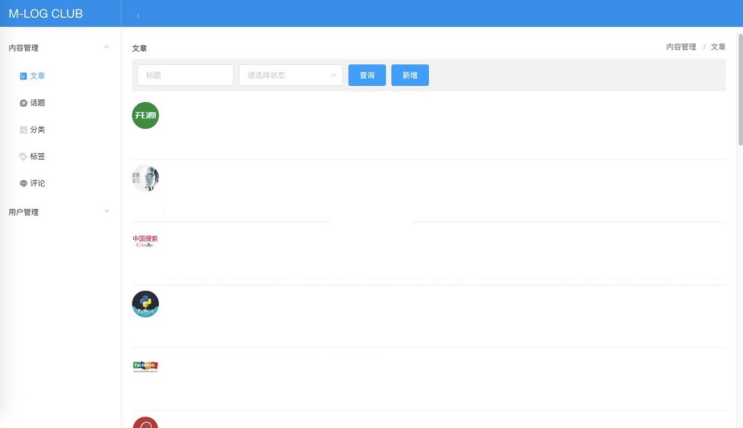Click the 文章 document icon in sidebar
The image size is (743, 428).
pos(24,76)
